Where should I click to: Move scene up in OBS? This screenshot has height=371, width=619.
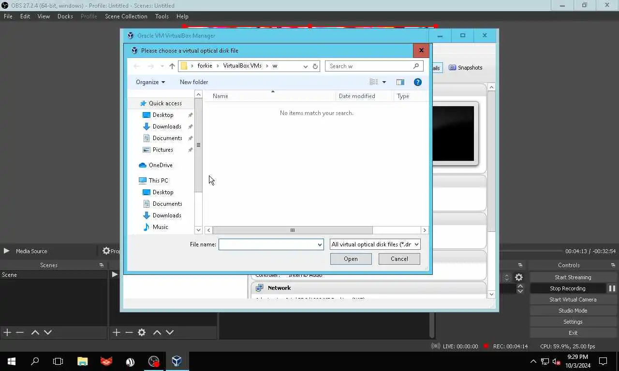click(35, 332)
